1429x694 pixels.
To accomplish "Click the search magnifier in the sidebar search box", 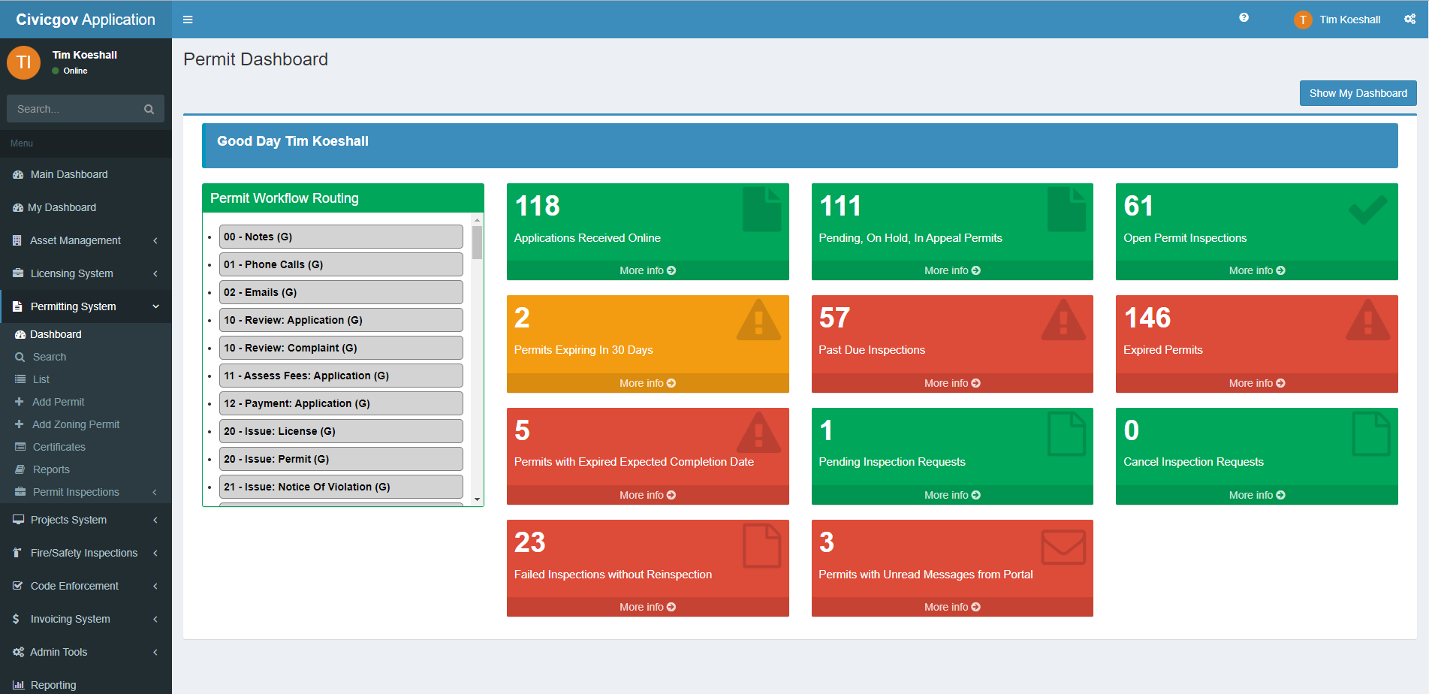I will pyautogui.click(x=149, y=109).
